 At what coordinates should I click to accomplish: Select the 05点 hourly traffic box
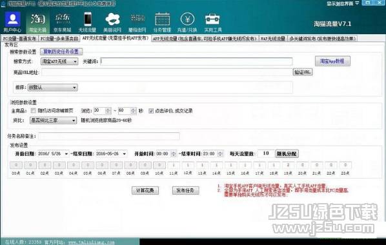(88, 165)
